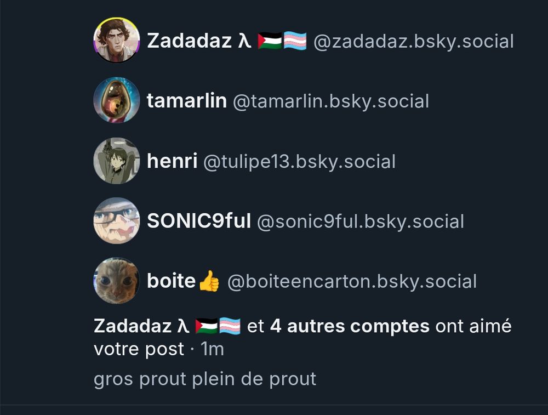Open the "4 autres comptes" link

(350, 327)
